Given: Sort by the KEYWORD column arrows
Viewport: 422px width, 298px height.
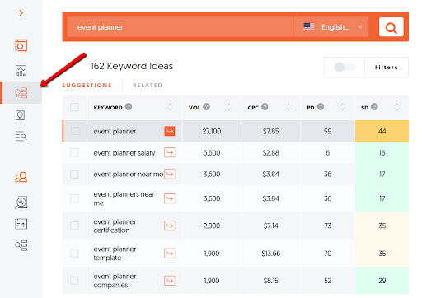Looking at the screenshot, I should click(x=170, y=107).
